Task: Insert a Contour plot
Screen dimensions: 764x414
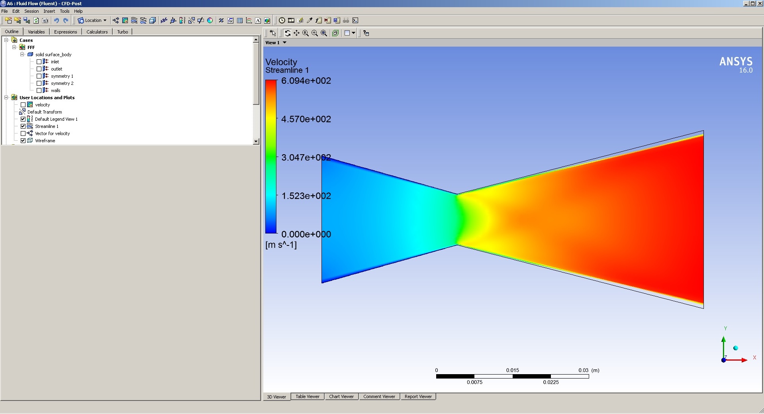Action: (x=125, y=20)
